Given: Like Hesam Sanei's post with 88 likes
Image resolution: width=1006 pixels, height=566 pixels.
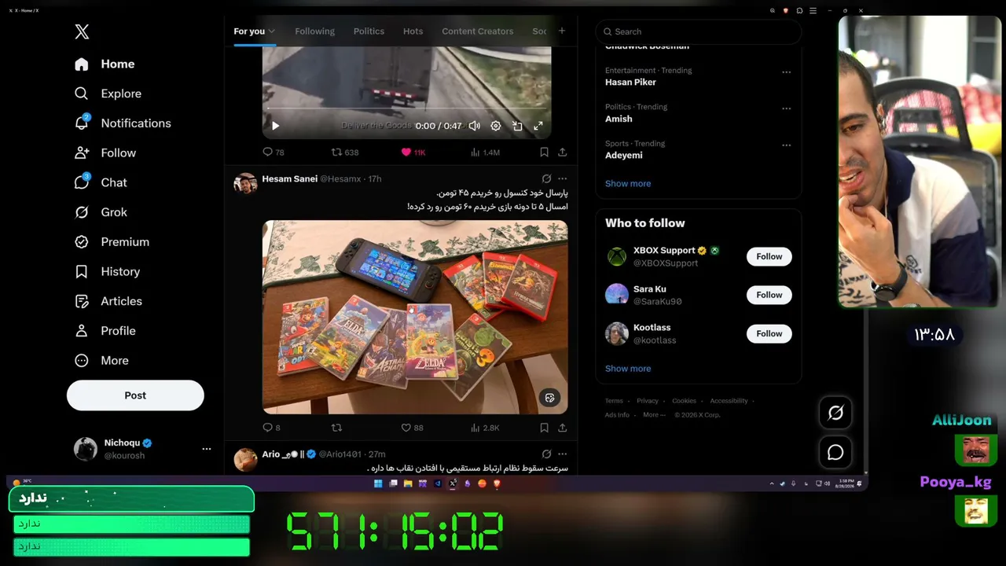Looking at the screenshot, I should tap(412, 428).
